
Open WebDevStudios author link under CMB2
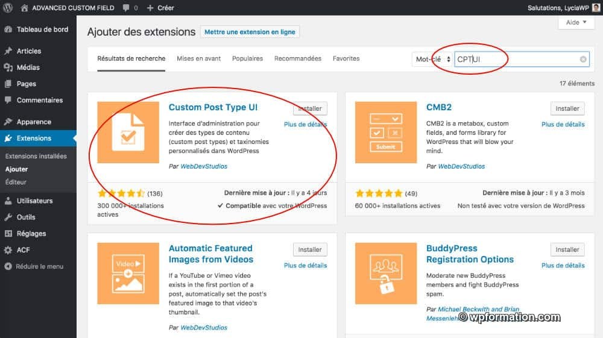(x=461, y=166)
